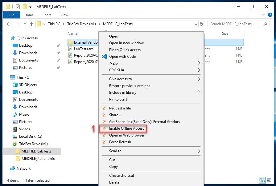Click the blue Help question mark icon

tap(270, 15)
